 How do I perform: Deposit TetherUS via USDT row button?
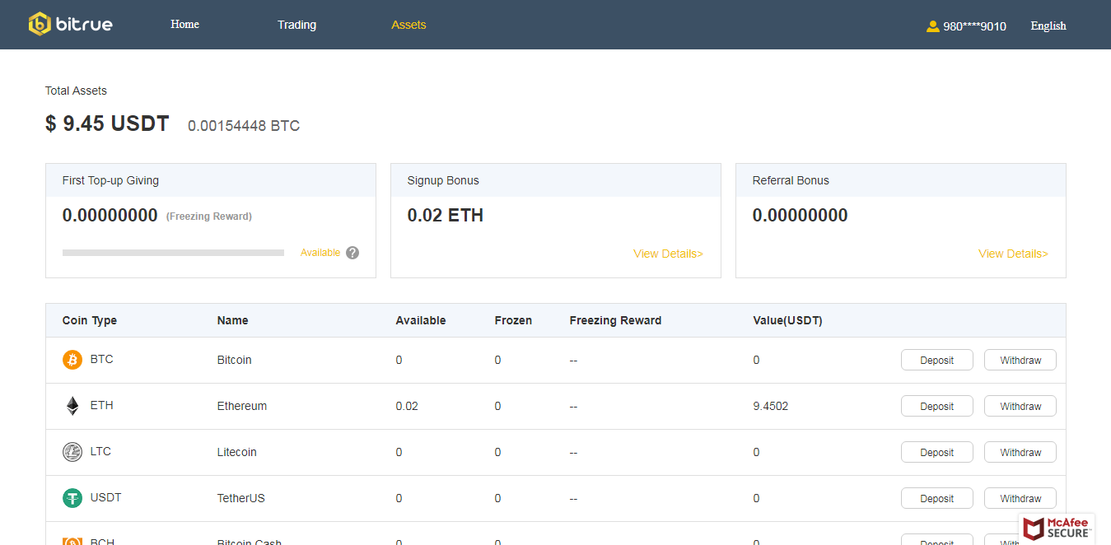[937, 498]
